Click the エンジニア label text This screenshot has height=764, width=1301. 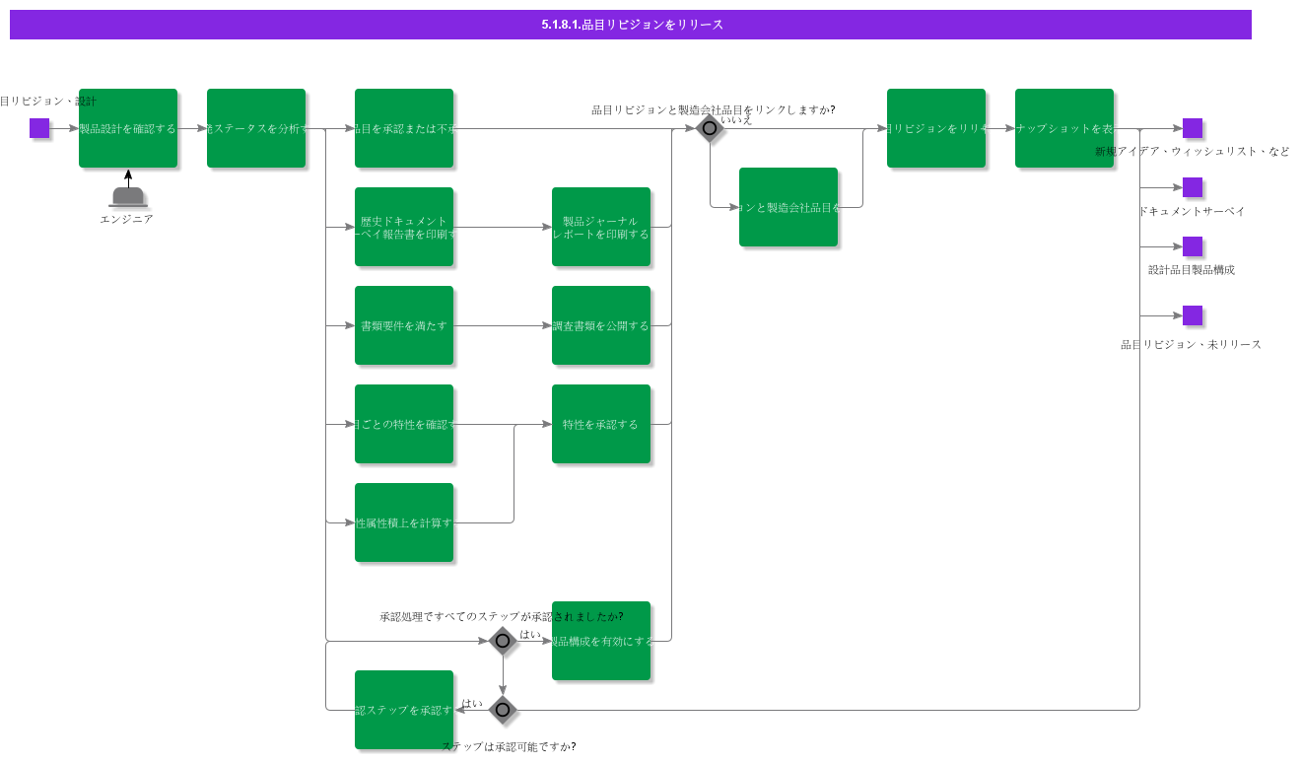126,219
